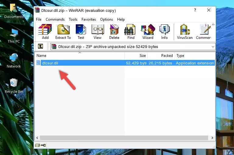Click the WinRAR title bar help button

195,10
